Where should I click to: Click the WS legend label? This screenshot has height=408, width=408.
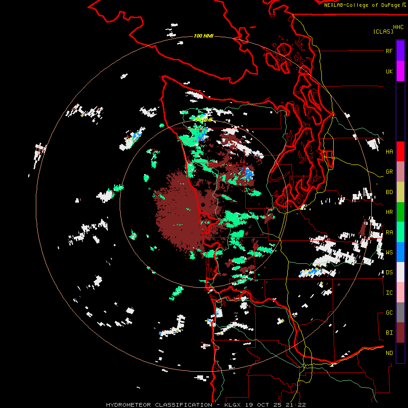click(389, 253)
